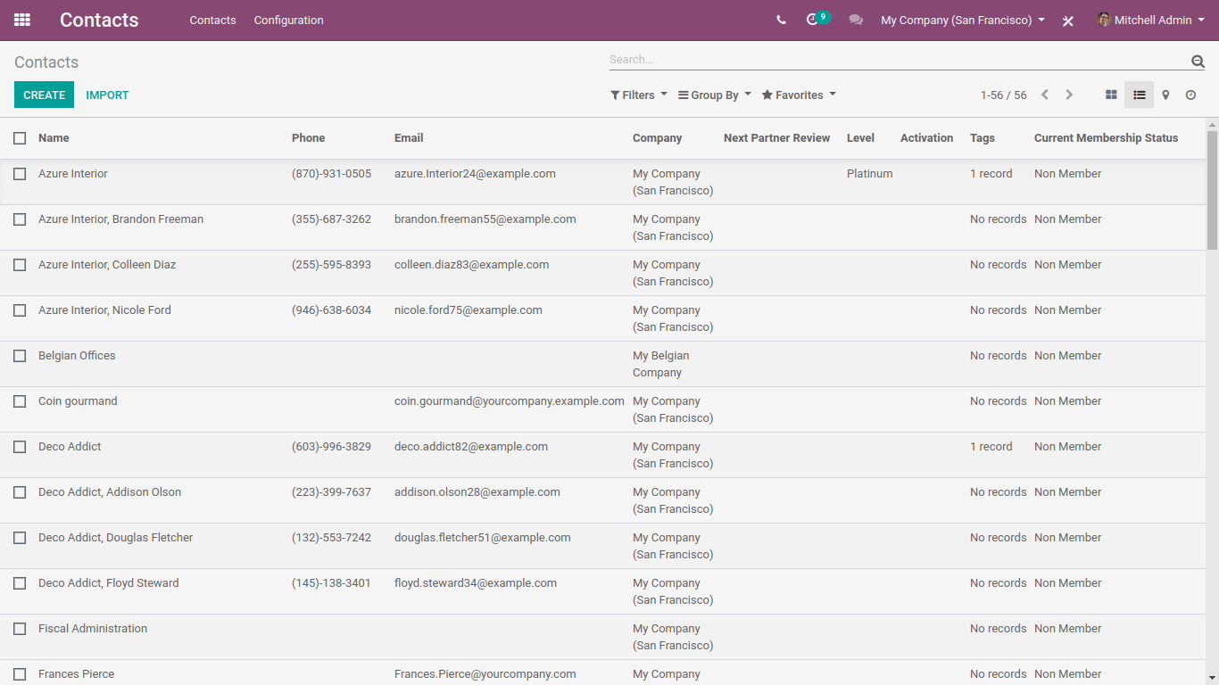Viewport: 1219px width, 685px height.
Task: Click the phone call icon in top bar
Action: click(781, 20)
